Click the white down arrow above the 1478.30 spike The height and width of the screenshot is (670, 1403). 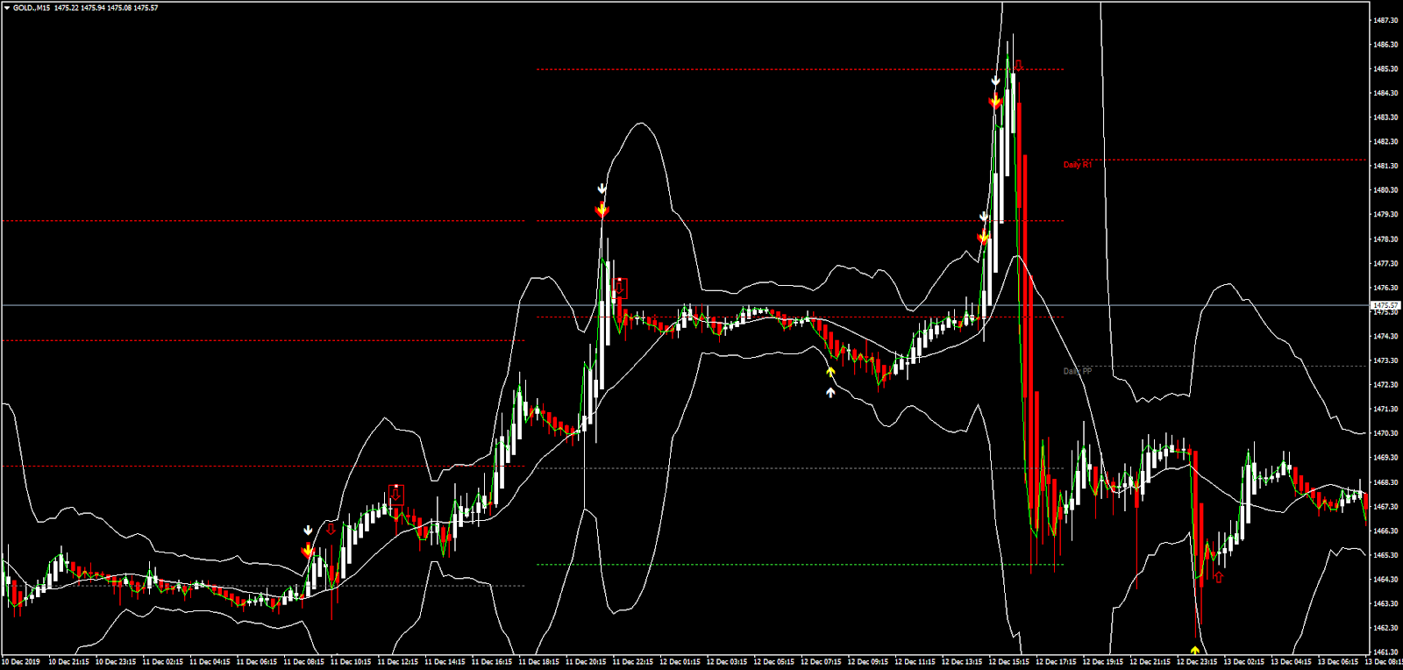click(602, 189)
